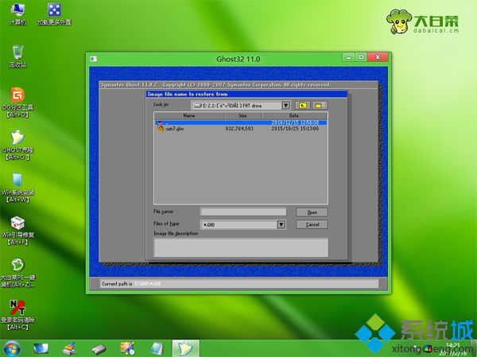Launch login password clear (Alt+C) shortcut
This screenshot has width=477, height=357.
[x=17, y=316]
